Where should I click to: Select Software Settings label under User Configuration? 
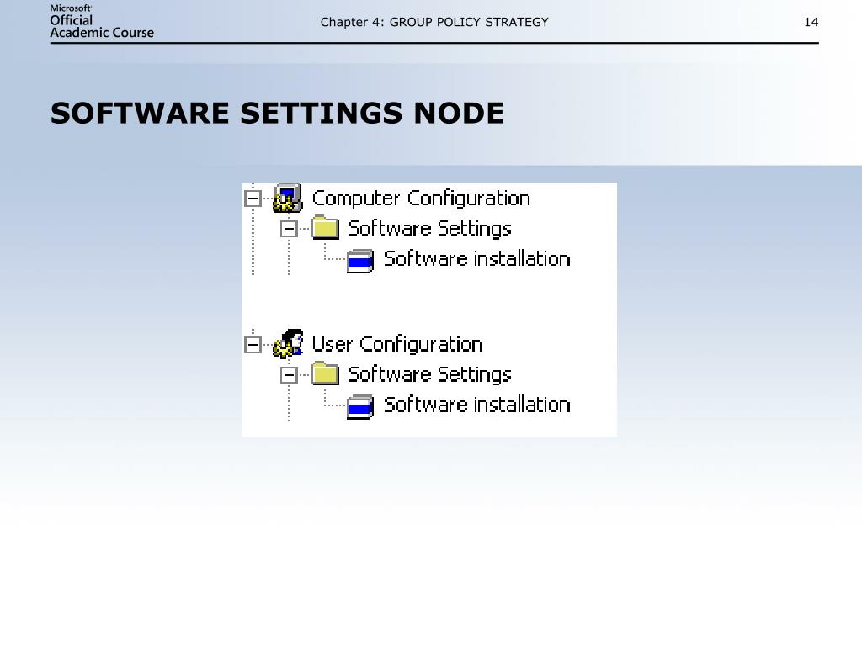[x=429, y=375]
